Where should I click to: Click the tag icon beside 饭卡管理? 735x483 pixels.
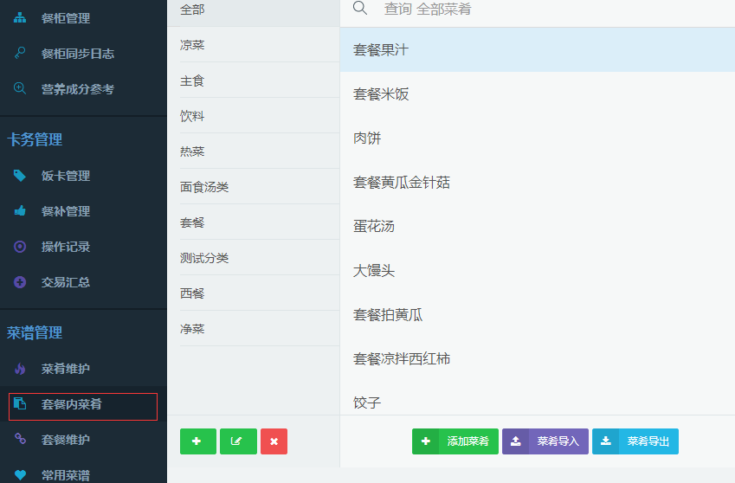pyautogui.click(x=20, y=176)
